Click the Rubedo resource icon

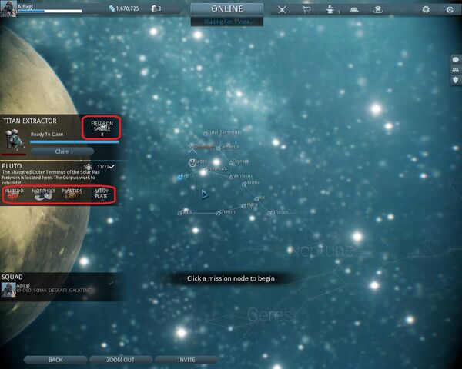click(x=14, y=194)
